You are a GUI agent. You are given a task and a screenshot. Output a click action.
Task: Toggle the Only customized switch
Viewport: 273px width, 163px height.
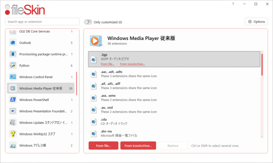coord(88,22)
